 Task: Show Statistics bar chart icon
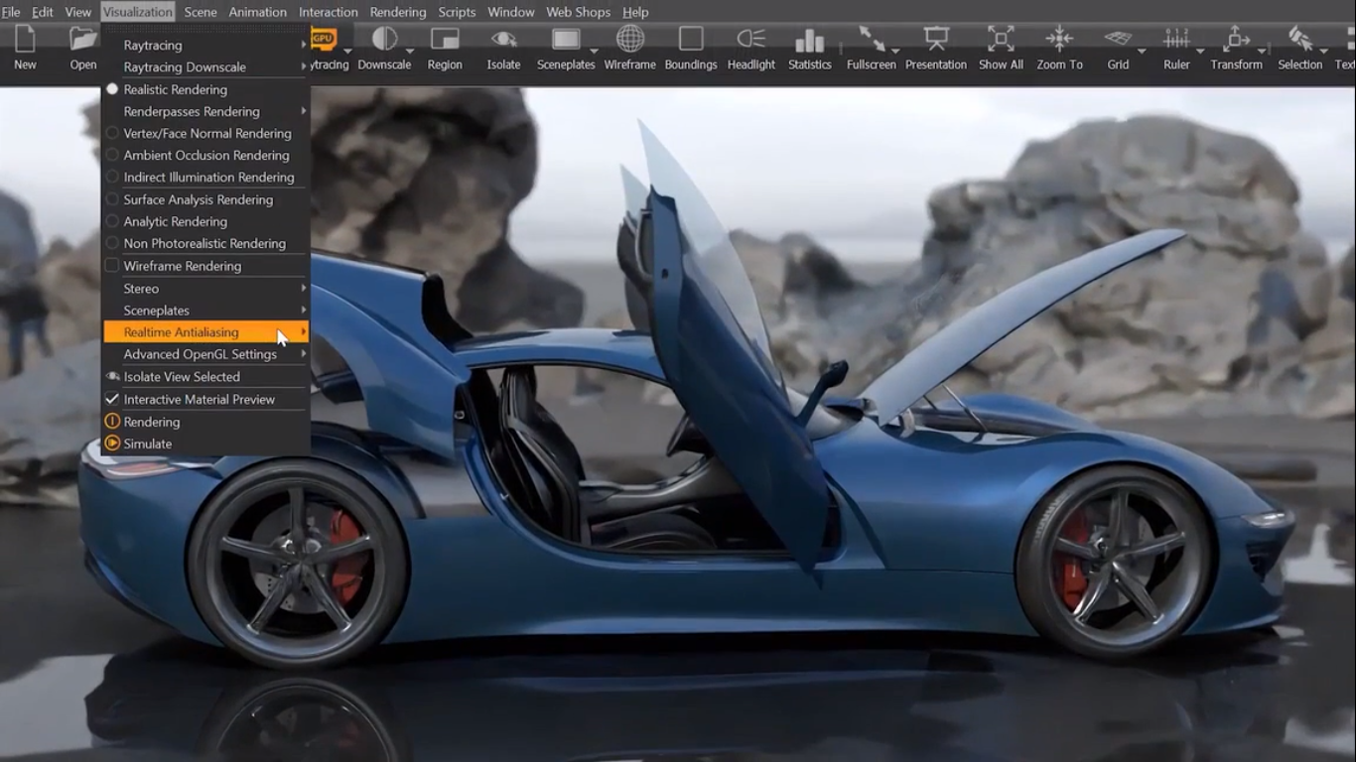click(x=810, y=40)
